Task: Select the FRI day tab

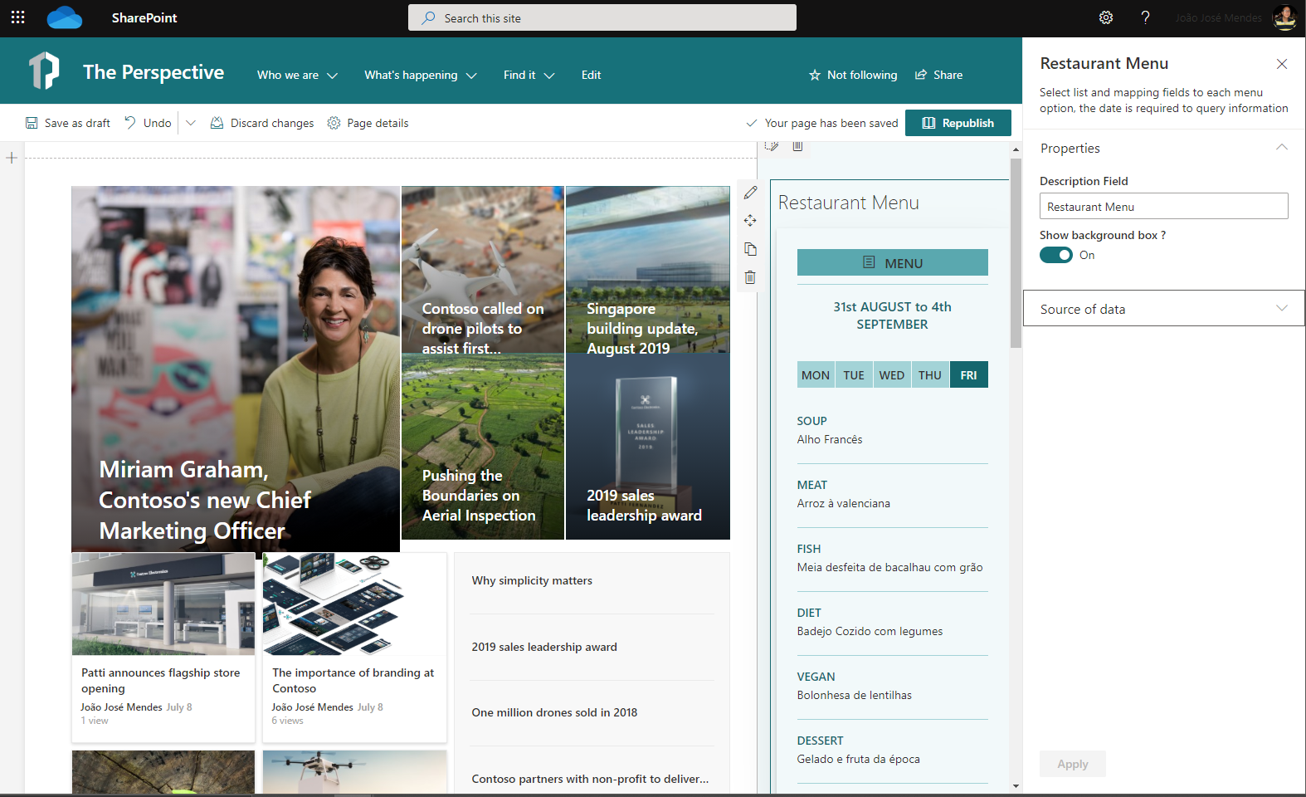Action: pyautogui.click(x=969, y=375)
